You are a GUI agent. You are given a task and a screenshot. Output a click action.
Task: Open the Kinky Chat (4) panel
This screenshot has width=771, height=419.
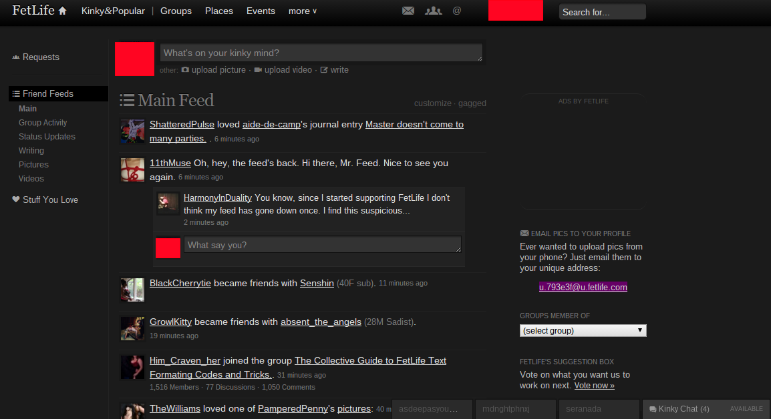point(707,409)
